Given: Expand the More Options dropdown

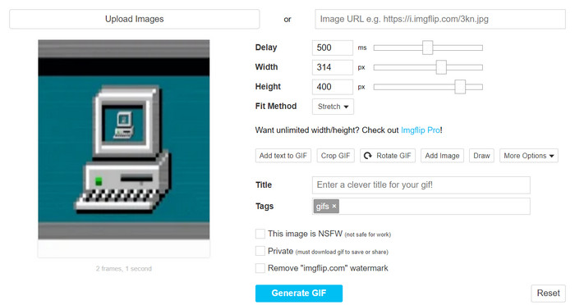Looking at the screenshot, I should click(x=529, y=156).
